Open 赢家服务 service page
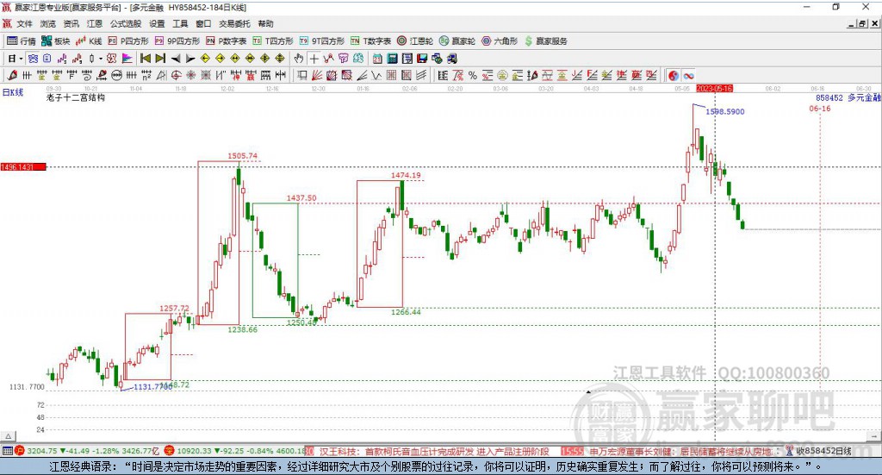882x475 pixels. pyautogui.click(x=545, y=41)
